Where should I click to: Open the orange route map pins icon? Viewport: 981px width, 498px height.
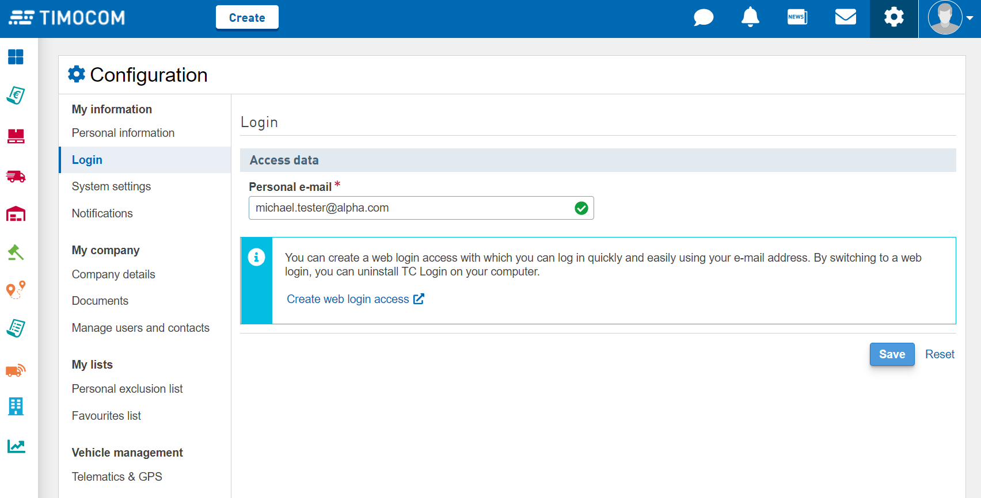[x=16, y=290]
